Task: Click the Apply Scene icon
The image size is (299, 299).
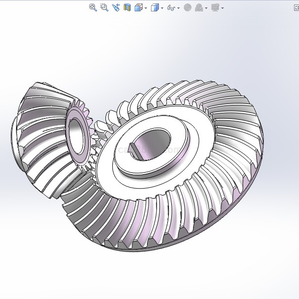Action: (x=199, y=7)
